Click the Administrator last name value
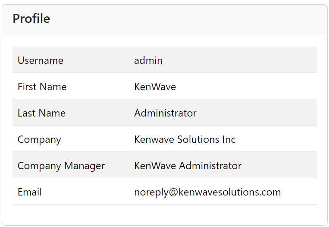 click(165, 113)
